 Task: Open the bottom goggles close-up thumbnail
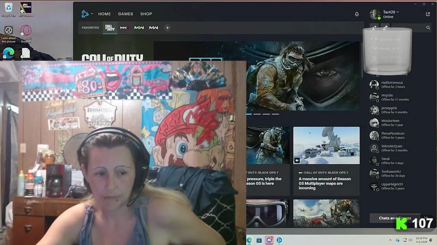[x=267, y=213]
